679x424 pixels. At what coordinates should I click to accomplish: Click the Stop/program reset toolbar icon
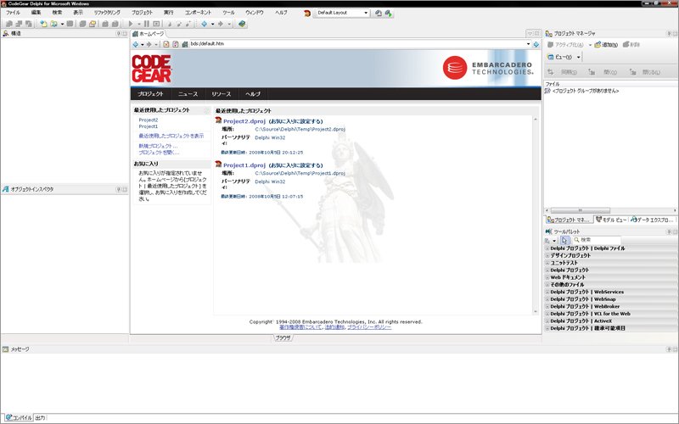tap(156, 24)
